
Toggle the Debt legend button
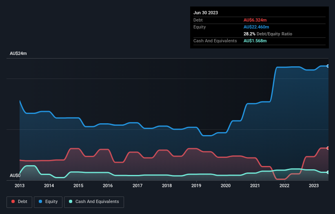pyautogui.click(x=20, y=202)
